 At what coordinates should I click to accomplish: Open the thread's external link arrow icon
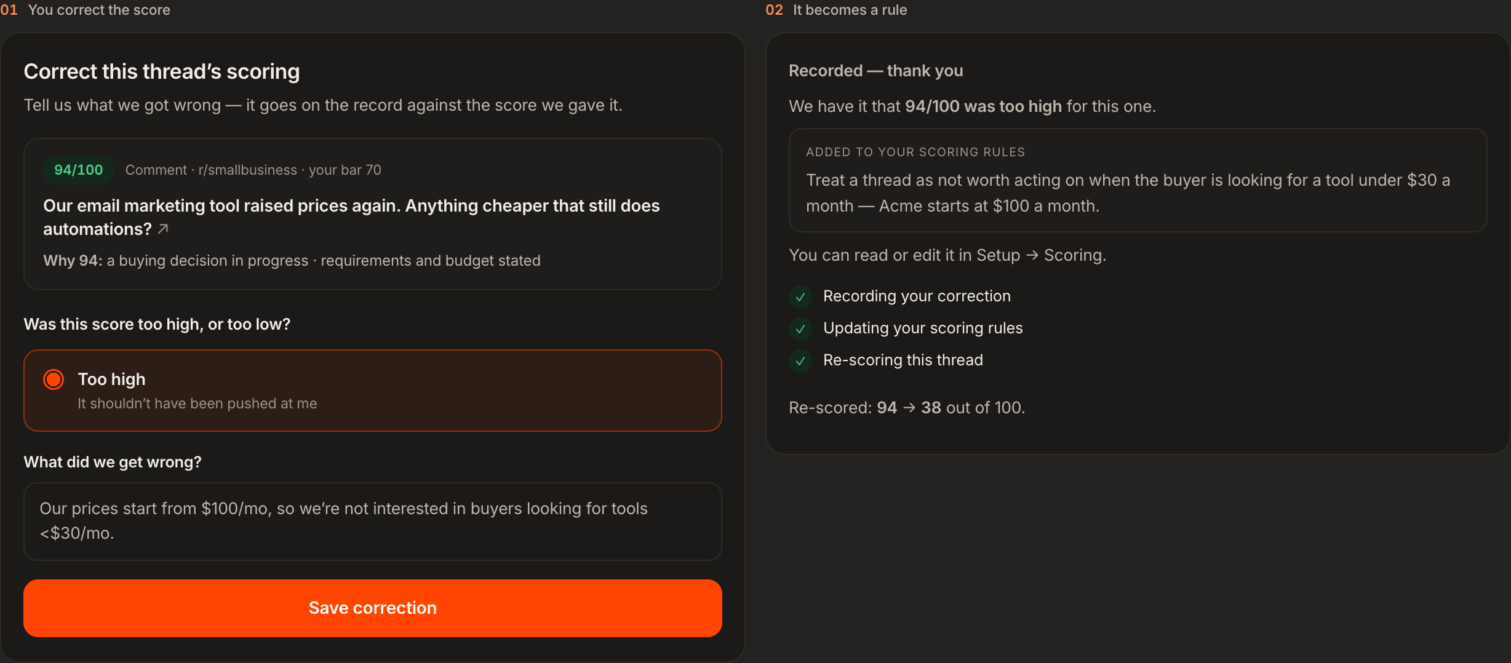coord(163,229)
